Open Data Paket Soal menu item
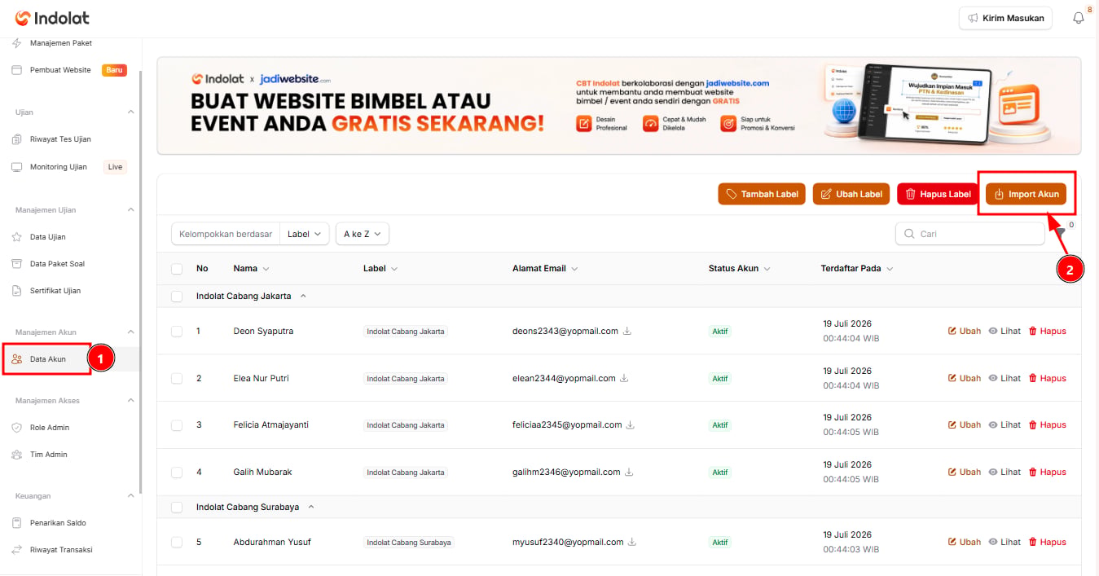The height and width of the screenshot is (576, 1099). pyautogui.click(x=57, y=264)
